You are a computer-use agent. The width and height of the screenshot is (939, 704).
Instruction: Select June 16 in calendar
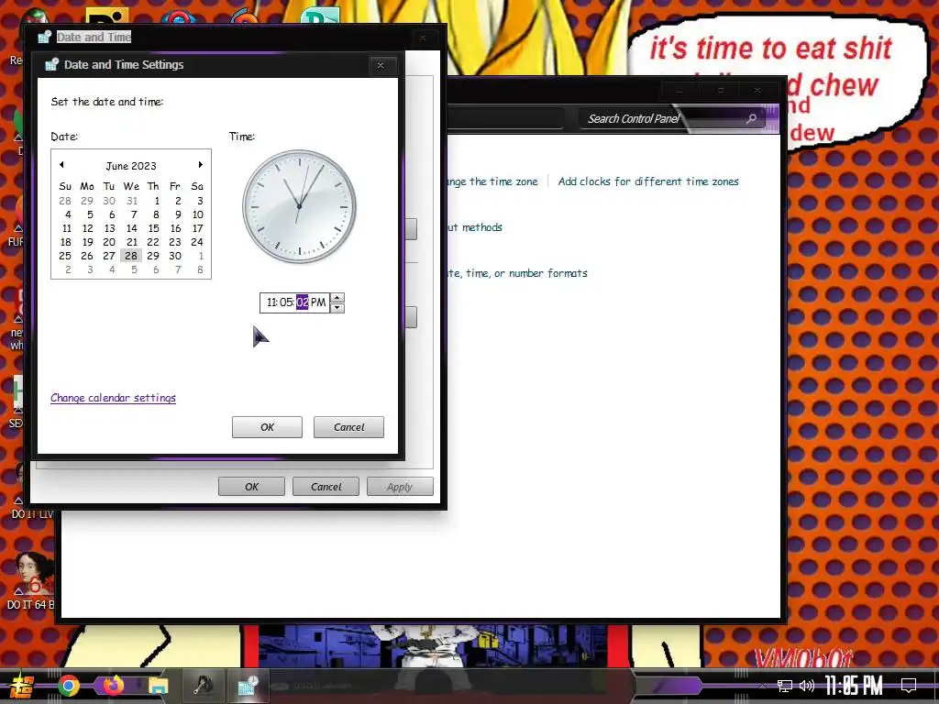tap(175, 228)
